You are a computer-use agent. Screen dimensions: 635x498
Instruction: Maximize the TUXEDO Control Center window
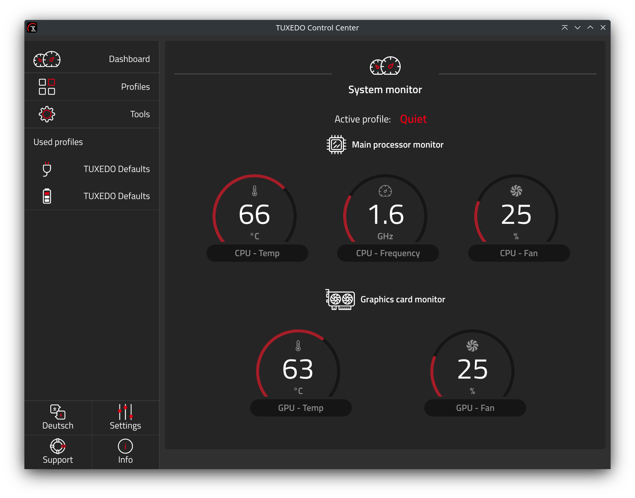[590, 27]
